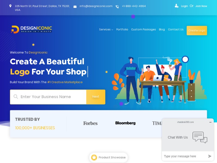Focus the Enter Your Business Name field
The width and height of the screenshot is (217, 163).
pyautogui.click(x=48, y=97)
